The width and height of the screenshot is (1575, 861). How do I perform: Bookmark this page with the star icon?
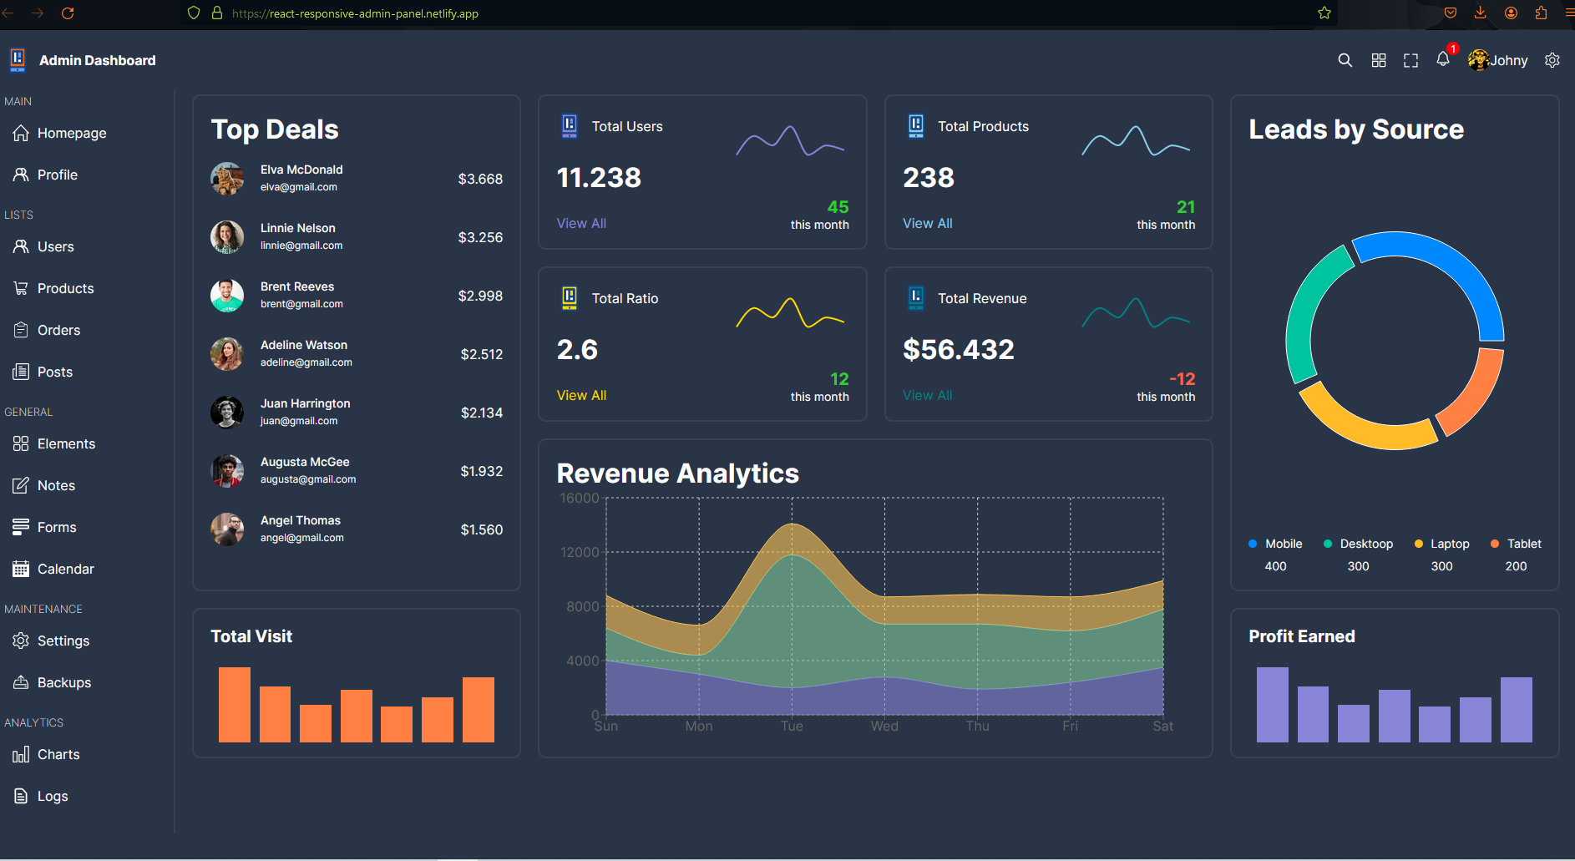tap(1324, 13)
